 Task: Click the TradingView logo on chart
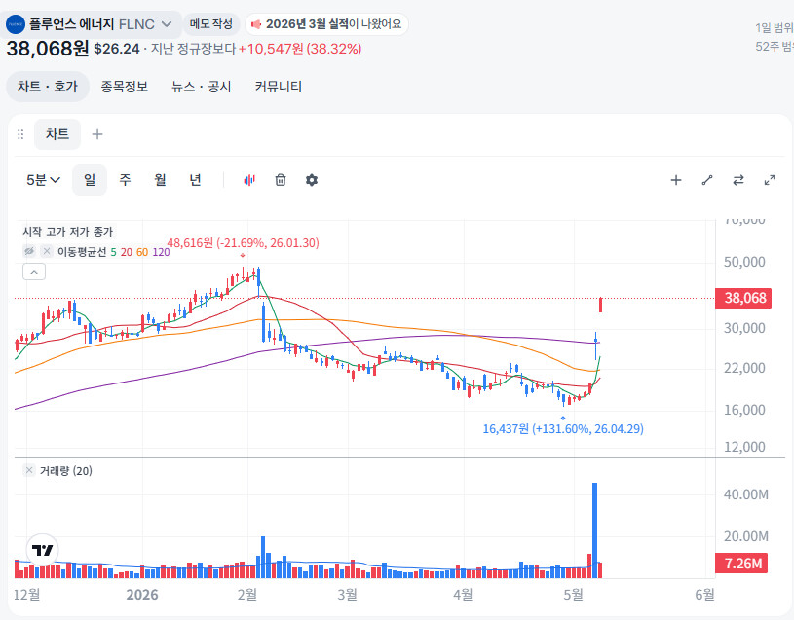pyautogui.click(x=43, y=550)
